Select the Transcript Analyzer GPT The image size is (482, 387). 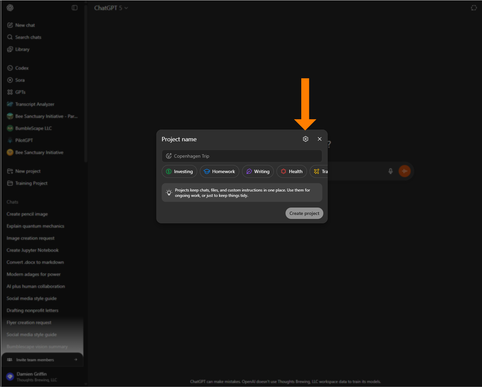[35, 104]
